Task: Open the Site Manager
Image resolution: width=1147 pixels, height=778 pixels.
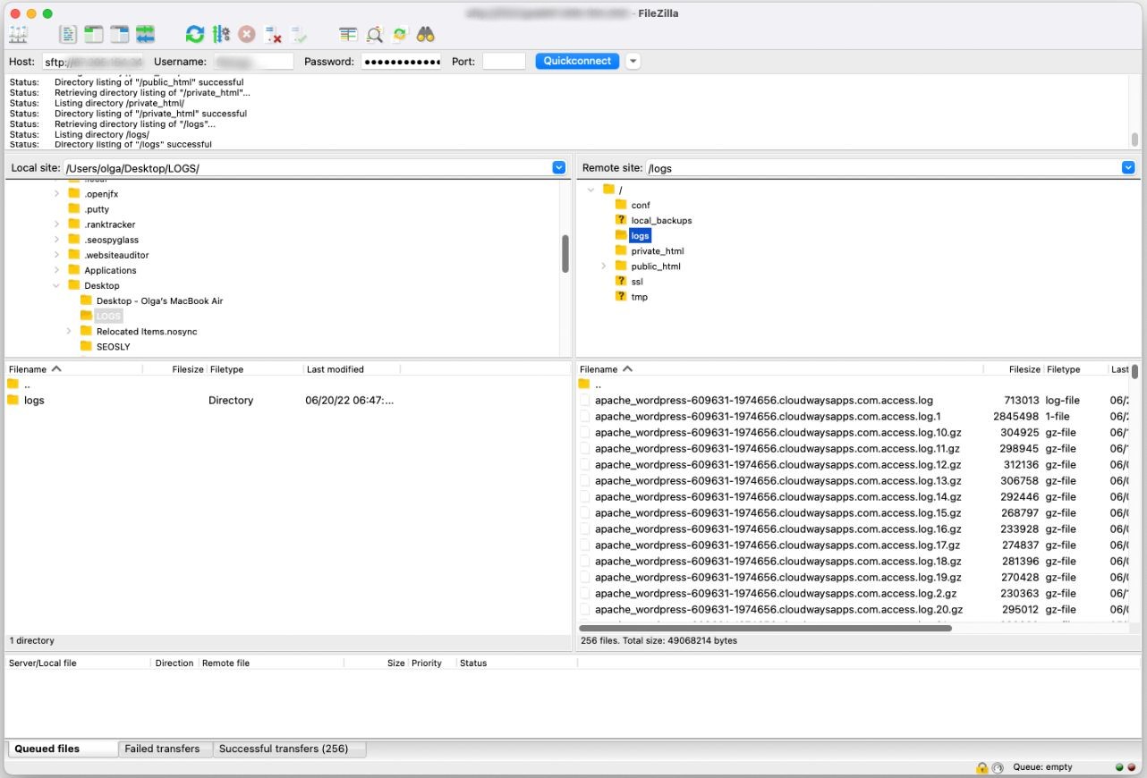Action: point(19,34)
